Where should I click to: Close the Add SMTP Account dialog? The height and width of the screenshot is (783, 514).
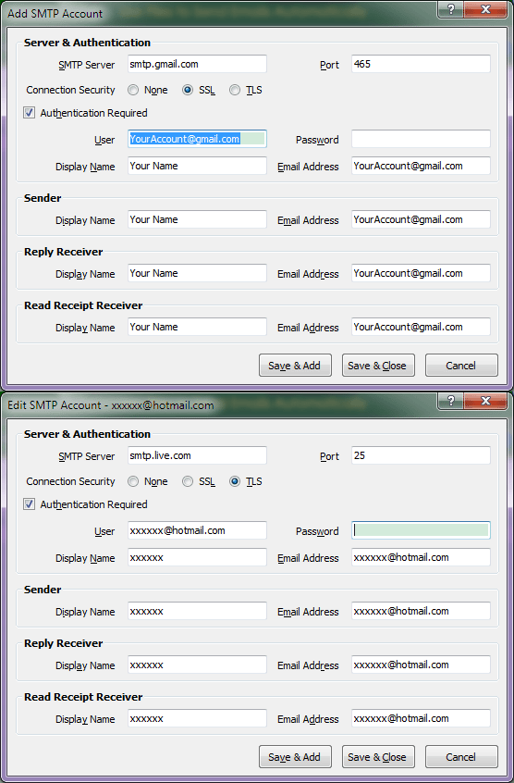(x=485, y=9)
